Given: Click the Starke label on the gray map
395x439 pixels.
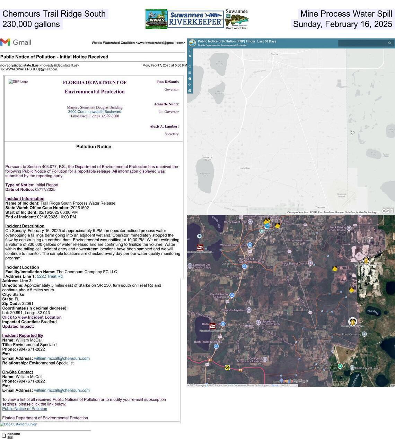Looking at the screenshot, I should (274, 54).
